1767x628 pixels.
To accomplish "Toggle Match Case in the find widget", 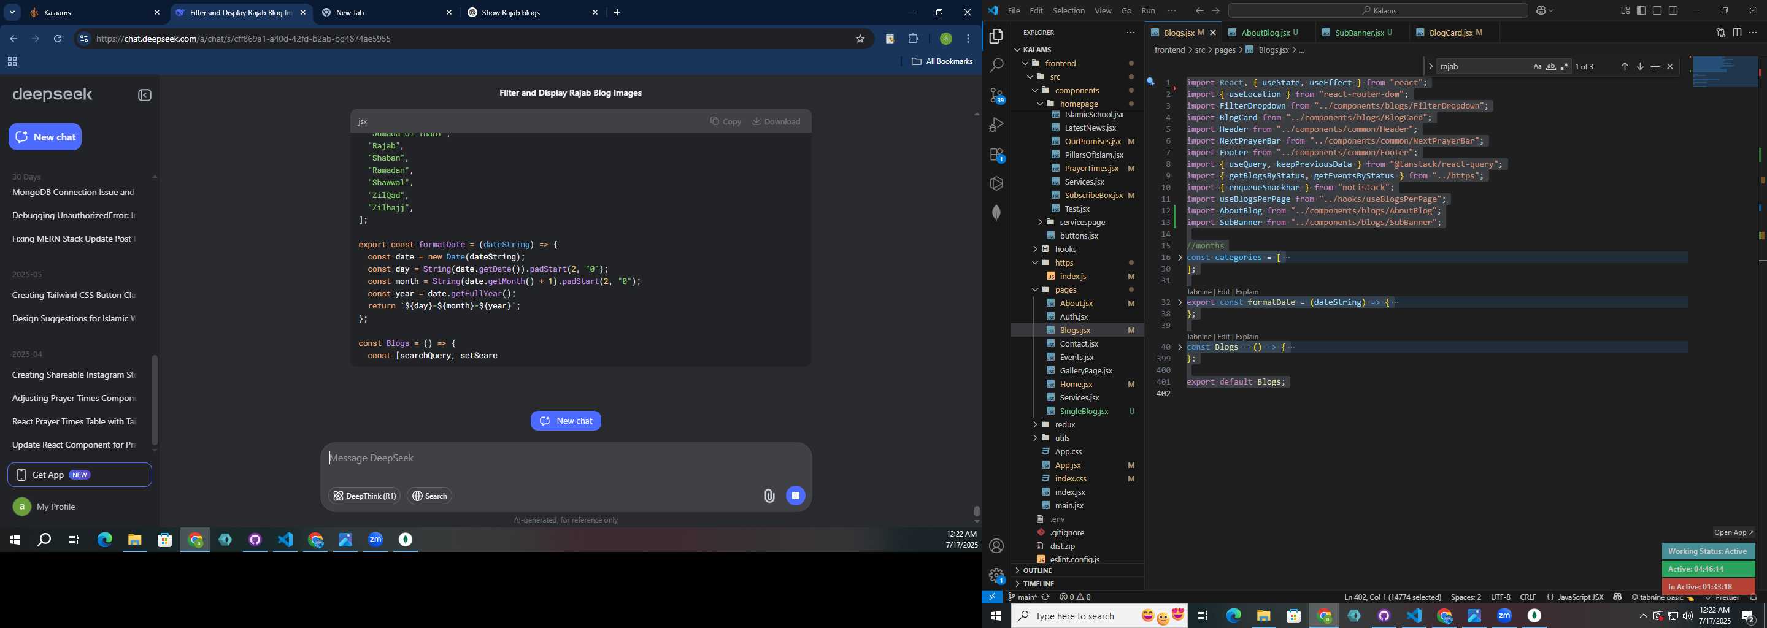I will pos(1537,66).
